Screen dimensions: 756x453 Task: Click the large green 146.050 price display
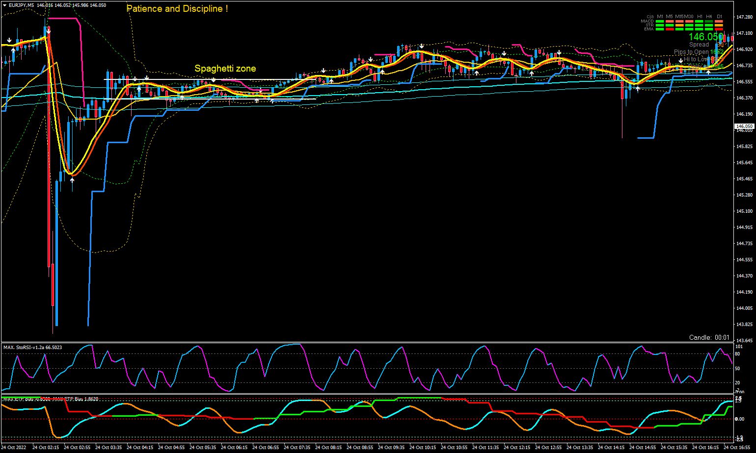click(x=705, y=37)
